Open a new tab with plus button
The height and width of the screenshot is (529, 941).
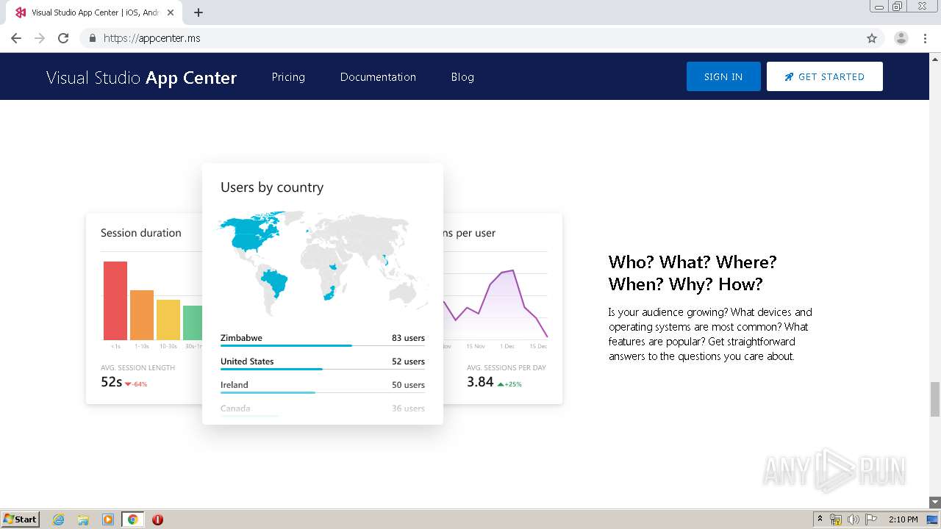click(x=198, y=12)
